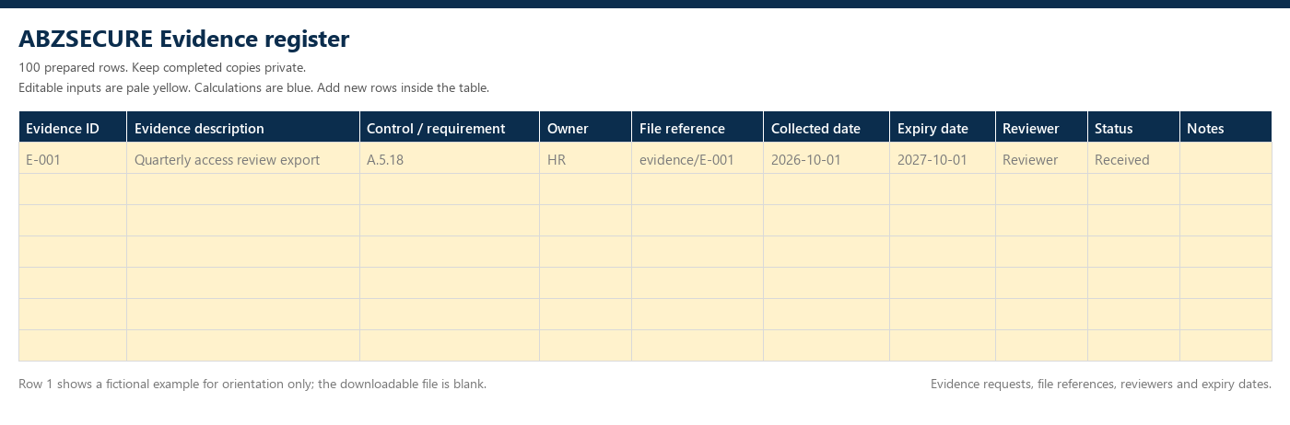Screen dimensions: 1290x425
Task: Select the Expiry date column header
Action: 943,128
